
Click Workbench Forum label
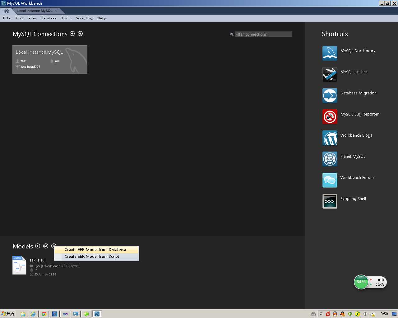coord(357,178)
